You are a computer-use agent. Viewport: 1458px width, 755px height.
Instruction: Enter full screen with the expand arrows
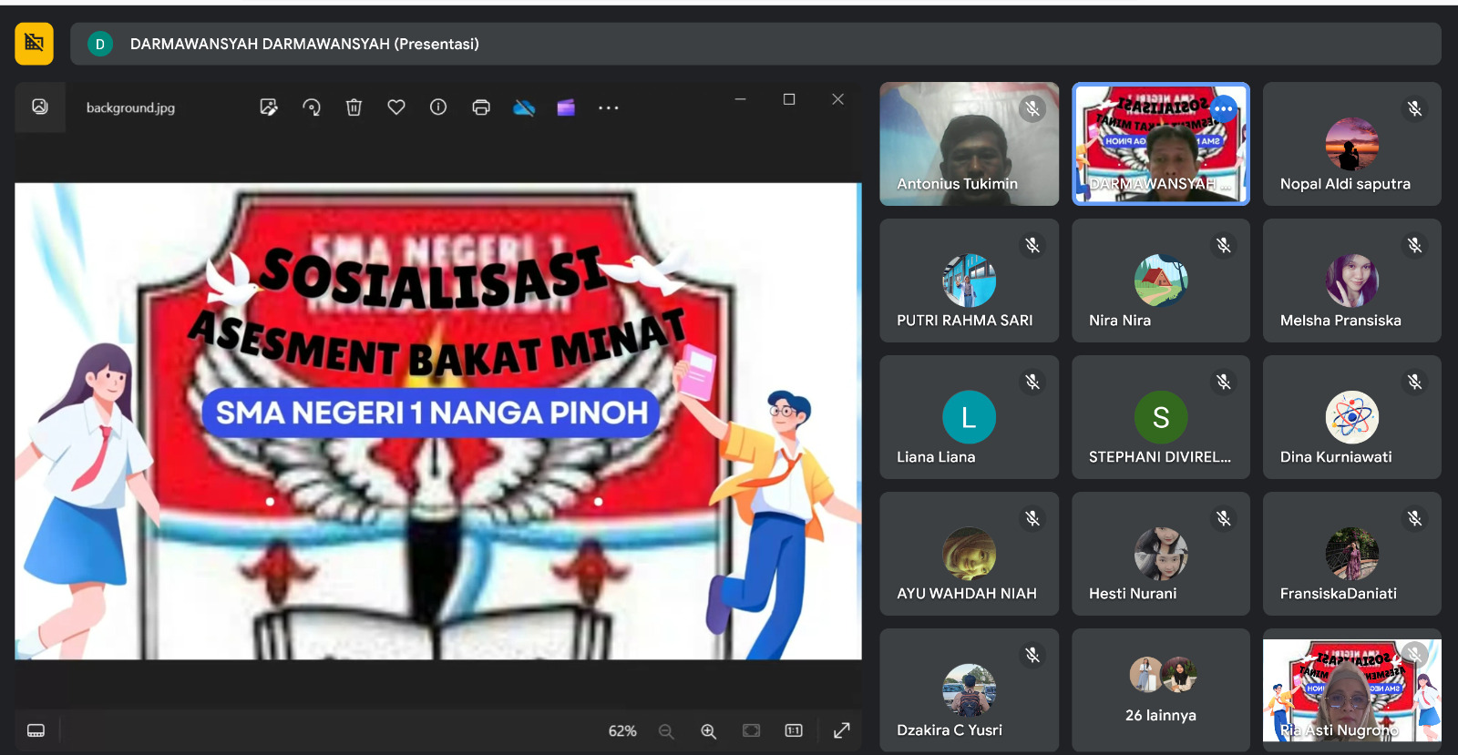pos(842,730)
